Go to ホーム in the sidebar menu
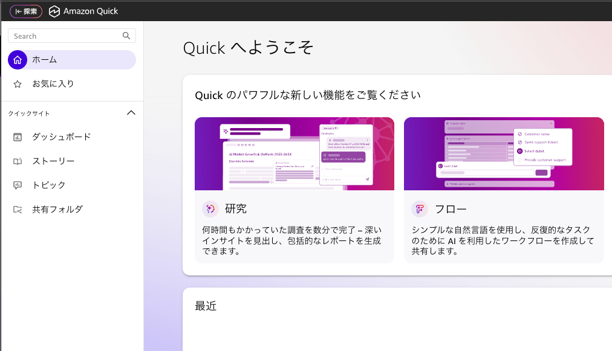This screenshot has width=612, height=351. click(x=44, y=60)
